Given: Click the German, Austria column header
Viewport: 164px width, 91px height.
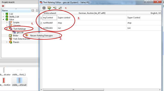Looking at the screenshot, I should coord(92,13).
